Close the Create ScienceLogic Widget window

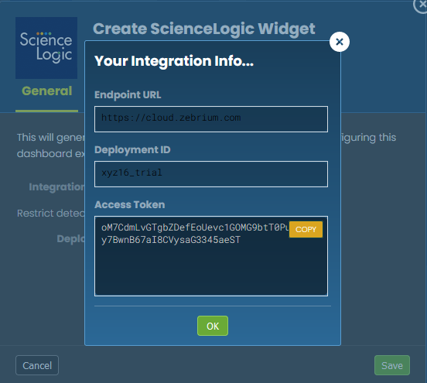click(422, 5)
